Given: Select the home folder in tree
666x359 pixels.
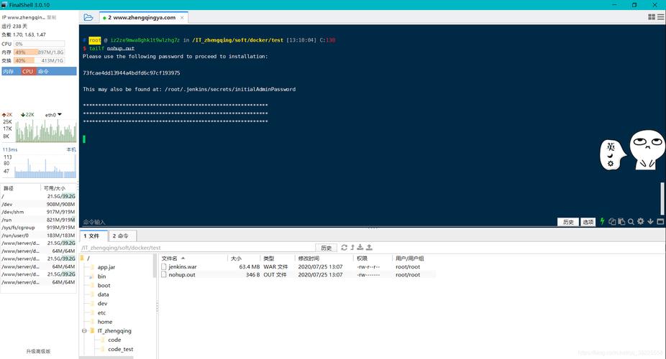Looking at the screenshot, I should point(105,322).
